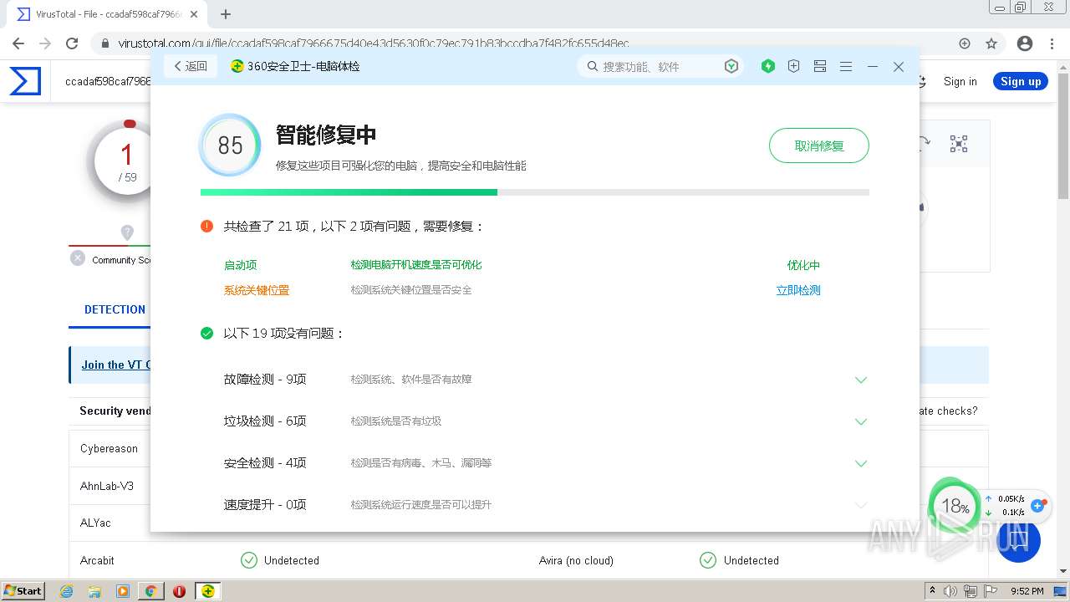The height and width of the screenshot is (602, 1070).
Task: Click the green check icon beside 以下 19 项
Action: pyautogui.click(x=207, y=333)
